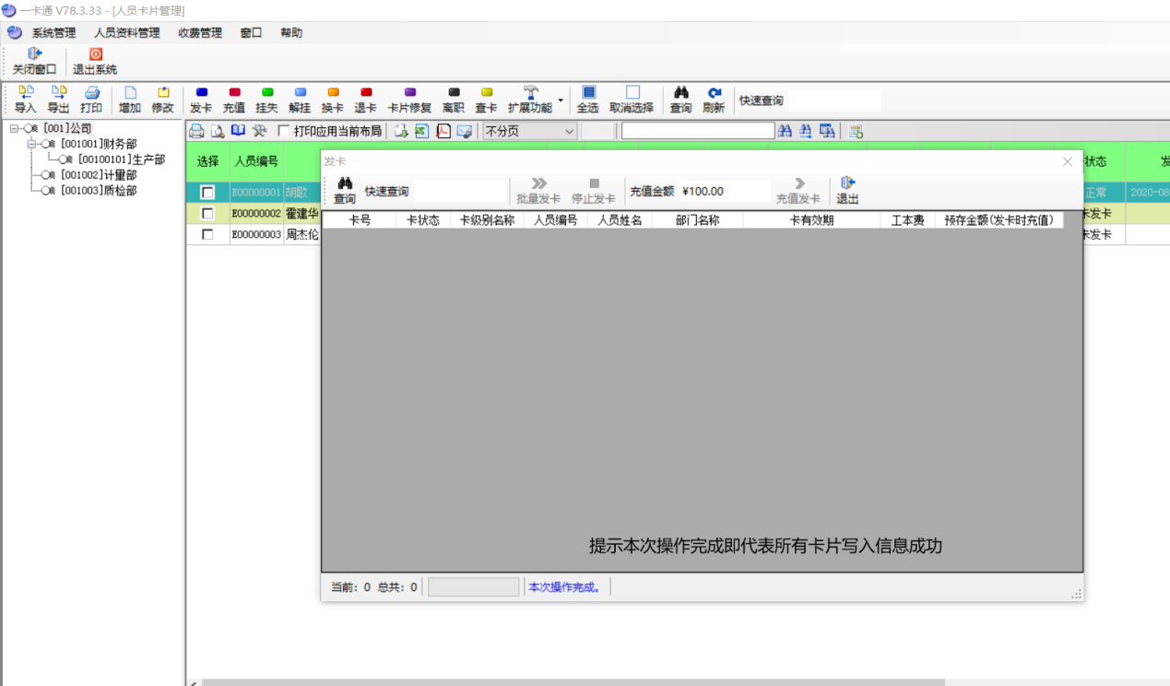Click the 充值金额 amount input field
The height and width of the screenshot is (686, 1170).
[724, 192]
